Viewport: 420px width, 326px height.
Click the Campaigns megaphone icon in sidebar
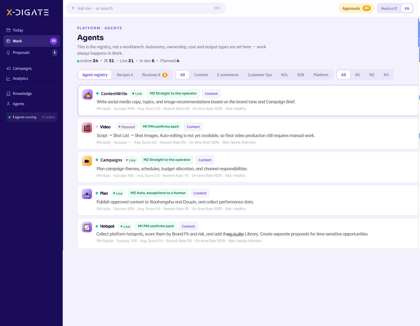coord(8,68)
